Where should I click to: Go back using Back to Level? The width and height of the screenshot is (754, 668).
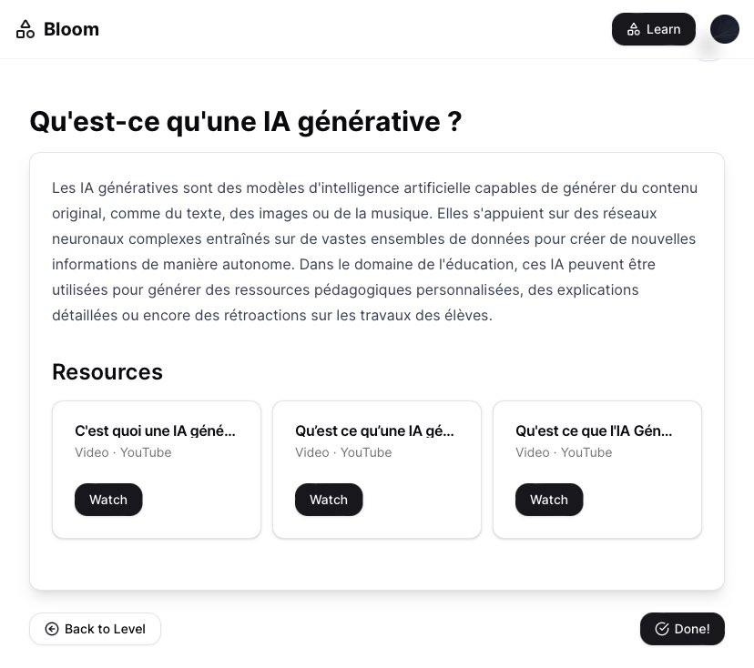tap(95, 629)
